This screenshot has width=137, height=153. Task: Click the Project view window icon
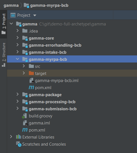(13, 15)
